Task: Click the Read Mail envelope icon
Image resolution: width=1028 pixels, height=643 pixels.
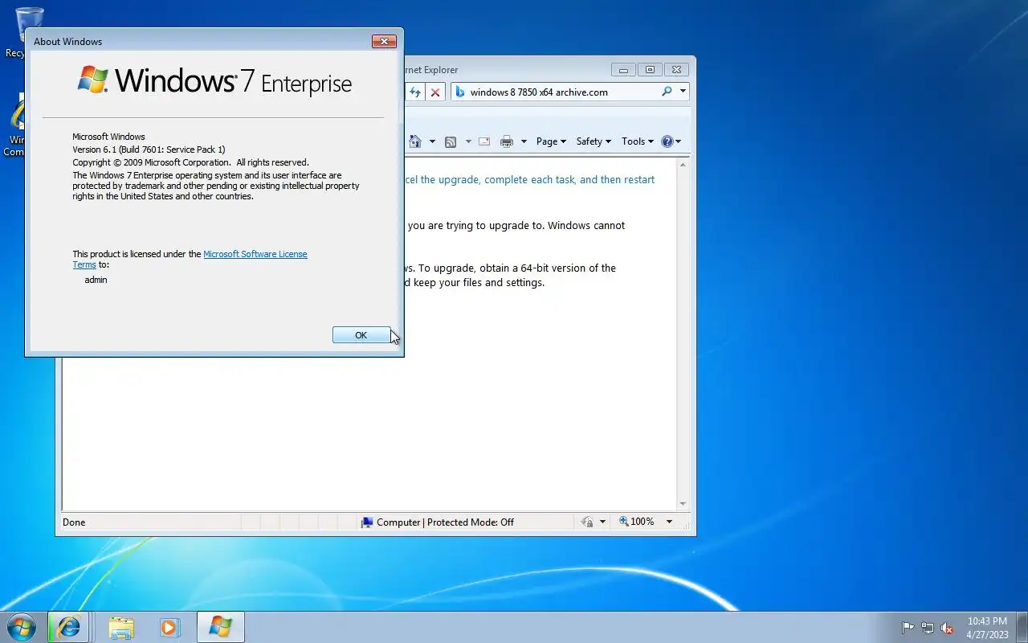Action: click(x=484, y=141)
